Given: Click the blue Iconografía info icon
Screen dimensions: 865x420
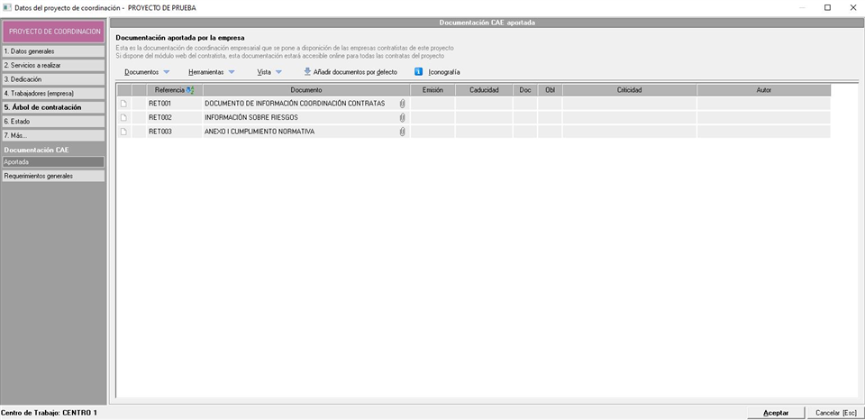Looking at the screenshot, I should 419,72.
